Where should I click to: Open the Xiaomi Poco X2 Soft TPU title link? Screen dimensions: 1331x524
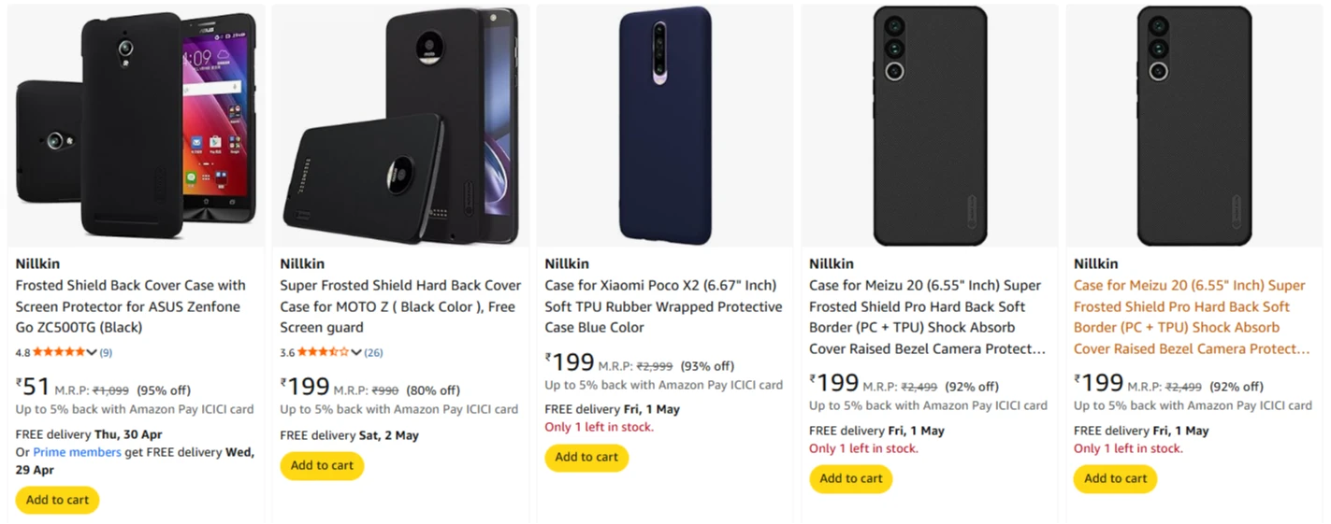(x=662, y=306)
